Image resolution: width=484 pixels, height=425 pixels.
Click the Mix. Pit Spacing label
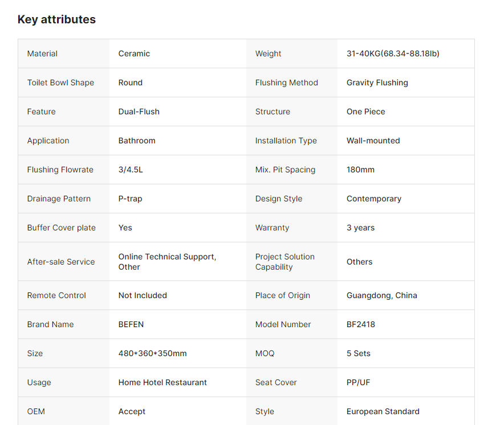pyautogui.click(x=285, y=170)
